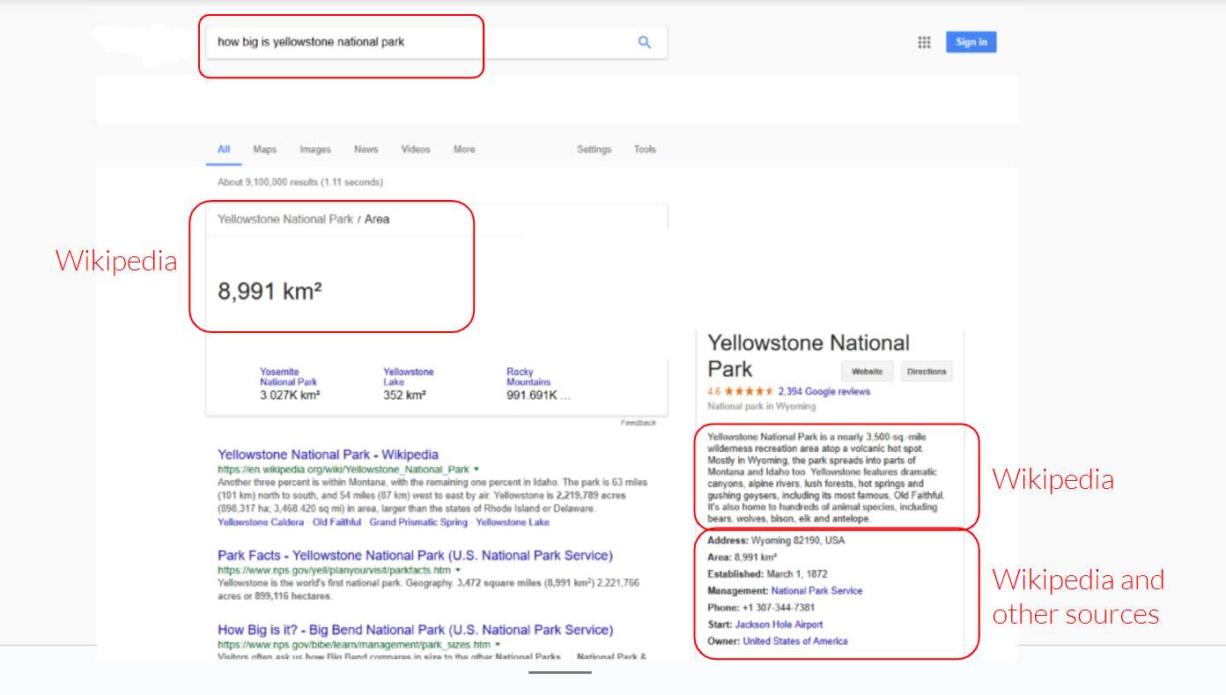Open the Google apps grid icon
The width and height of the screenshot is (1226, 695).
pyautogui.click(x=924, y=42)
